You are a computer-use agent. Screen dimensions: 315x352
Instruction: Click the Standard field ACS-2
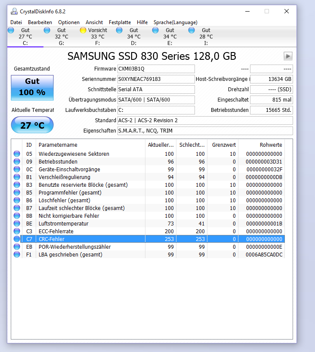click(x=205, y=120)
